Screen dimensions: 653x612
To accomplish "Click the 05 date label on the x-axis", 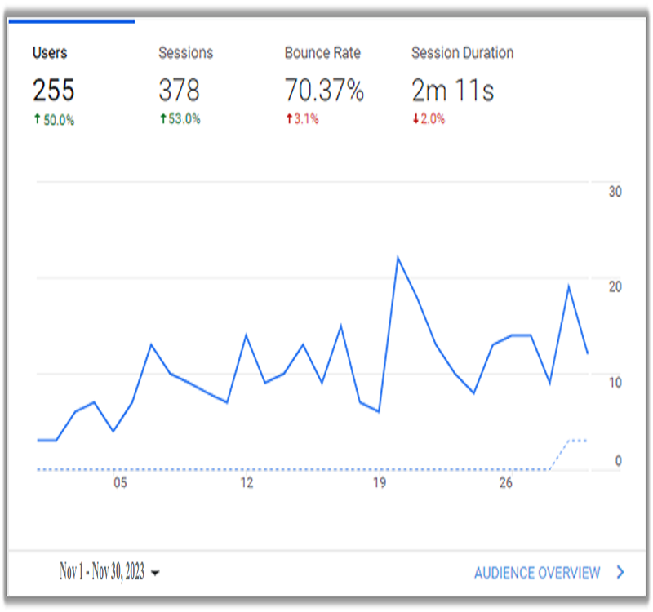I will tap(120, 483).
